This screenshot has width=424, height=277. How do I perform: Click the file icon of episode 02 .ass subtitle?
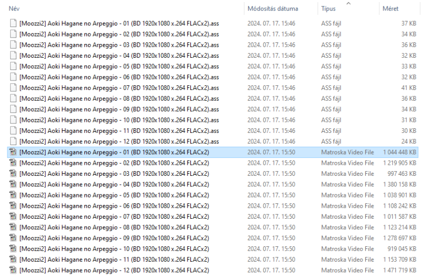(x=13, y=34)
